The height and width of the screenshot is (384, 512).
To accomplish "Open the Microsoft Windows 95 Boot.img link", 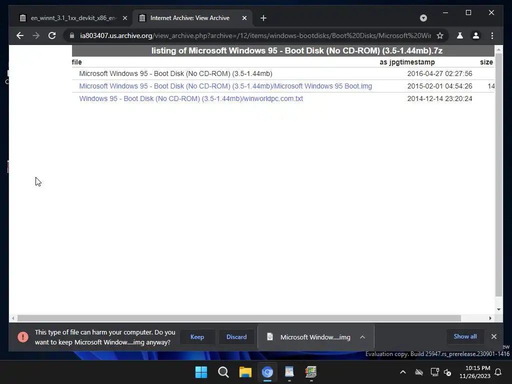I will click(x=225, y=86).
